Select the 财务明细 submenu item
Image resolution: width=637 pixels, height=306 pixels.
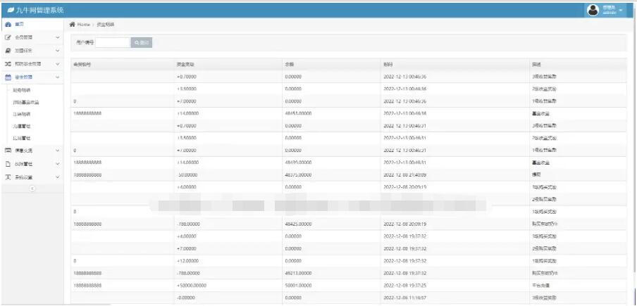21,90
